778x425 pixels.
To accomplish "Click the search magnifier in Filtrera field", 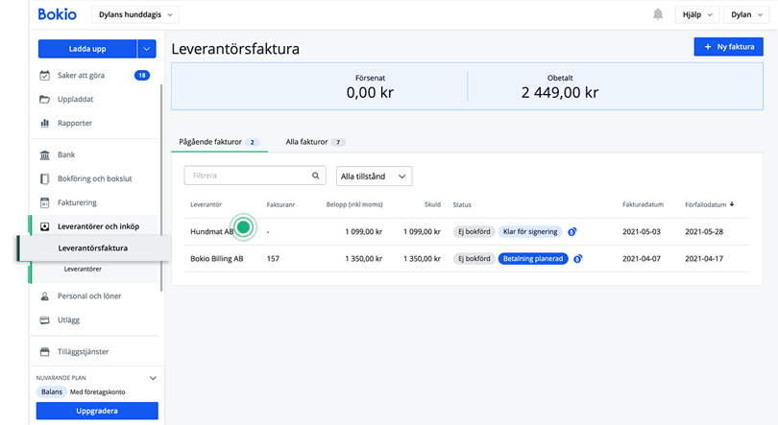I will click(315, 177).
